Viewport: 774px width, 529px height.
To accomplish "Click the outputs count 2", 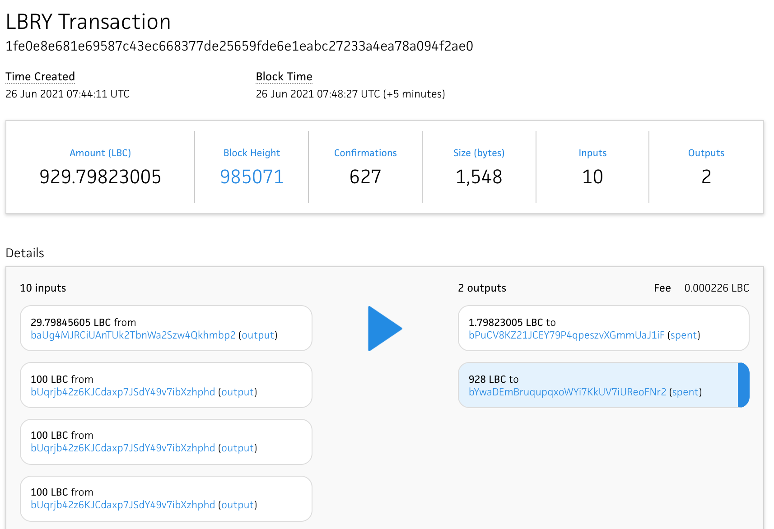I will (706, 176).
